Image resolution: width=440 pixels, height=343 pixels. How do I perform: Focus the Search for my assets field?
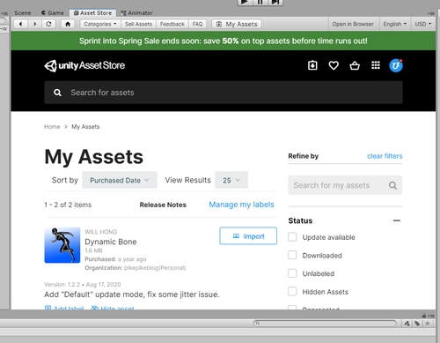coord(345,185)
